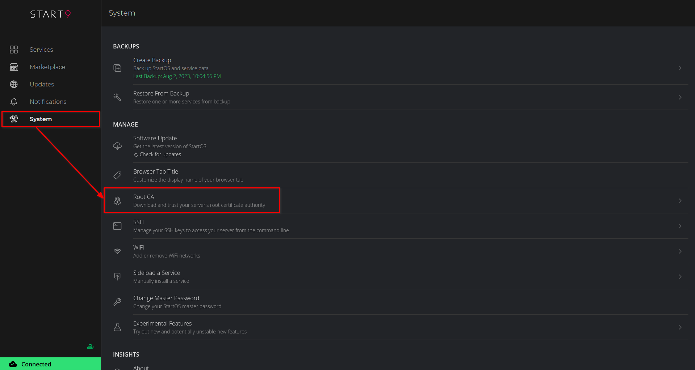Click the WiFi signal icon
The image size is (695, 370).
click(117, 251)
